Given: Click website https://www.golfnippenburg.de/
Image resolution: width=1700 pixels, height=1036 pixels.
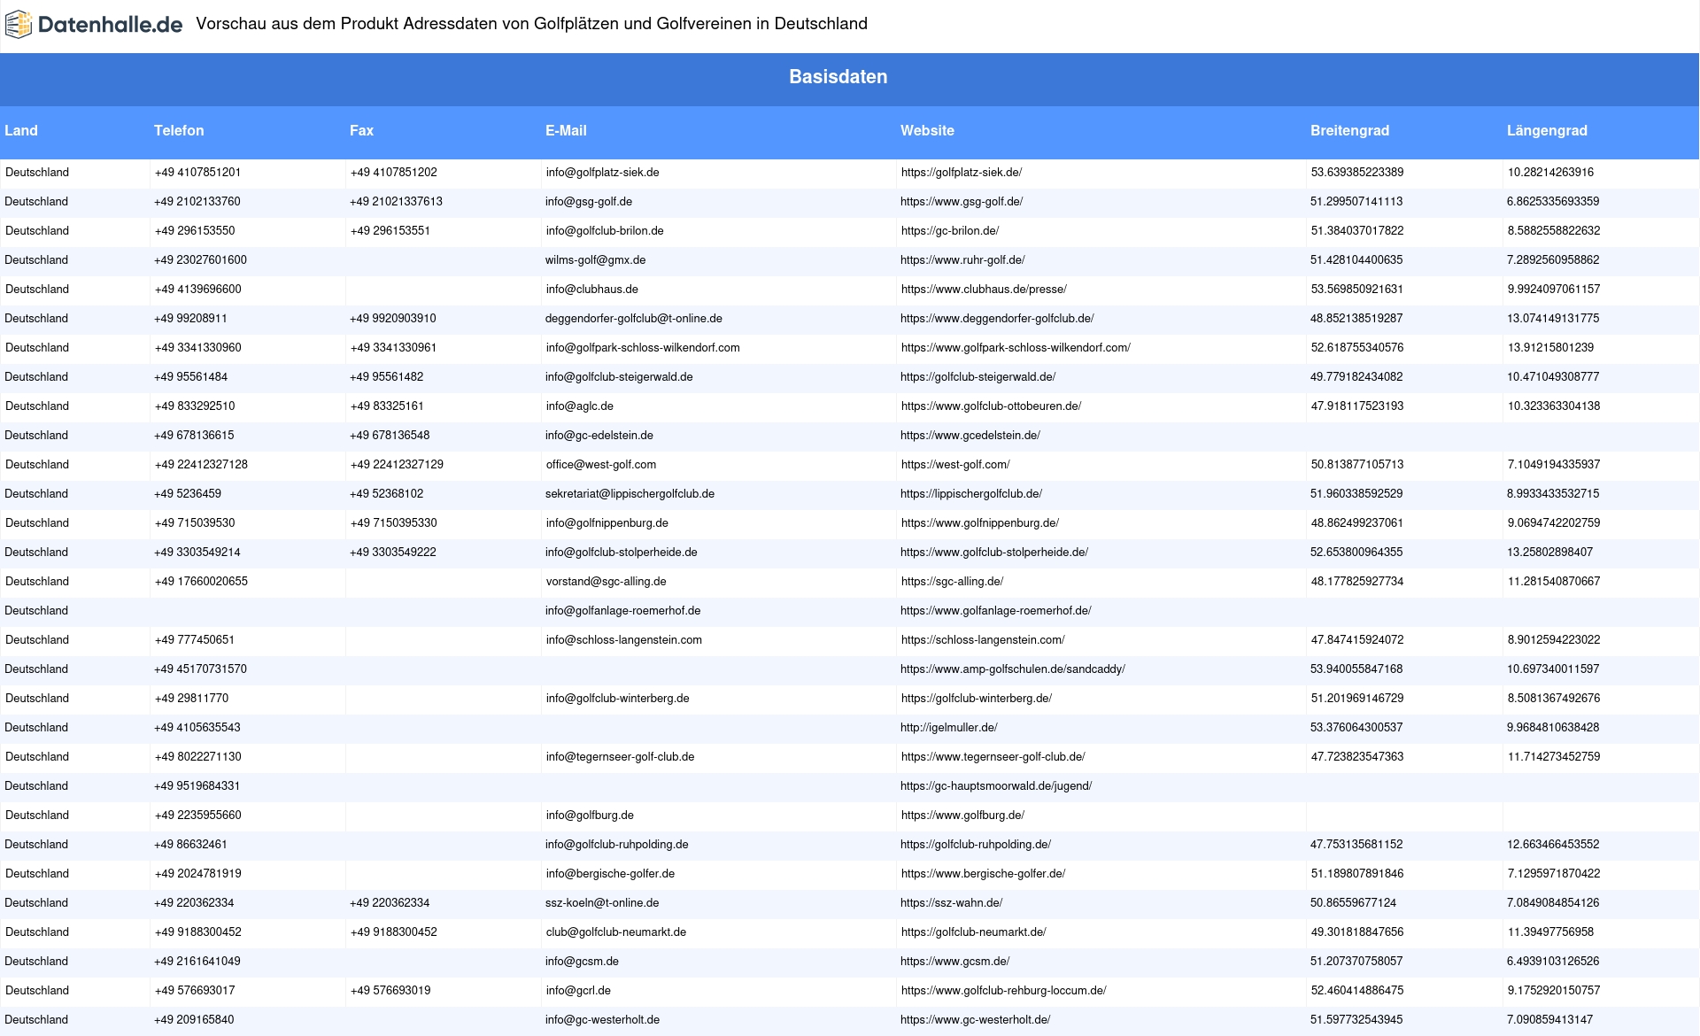Looking at the screenshot, I should coord(980,523).
